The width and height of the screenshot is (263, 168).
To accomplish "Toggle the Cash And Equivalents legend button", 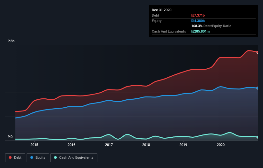I will [74, 158].
